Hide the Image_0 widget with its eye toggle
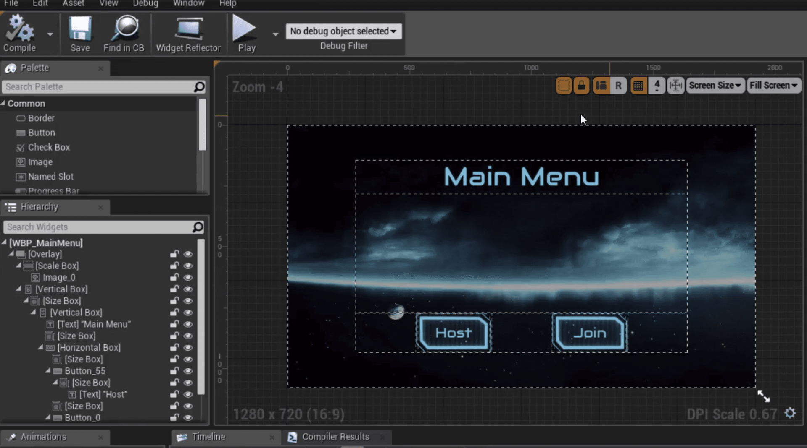Screen dimensions: 807x448 coord(188,277)
